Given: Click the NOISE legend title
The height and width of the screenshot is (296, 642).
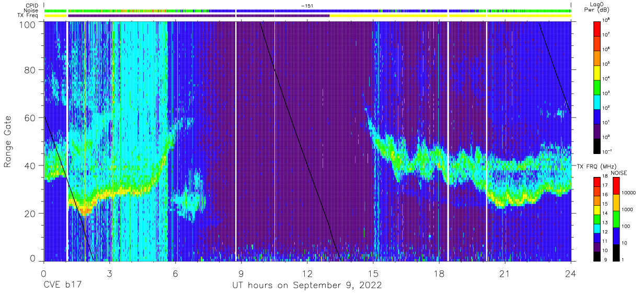Looking at the screenshot, I should point(620,173).
